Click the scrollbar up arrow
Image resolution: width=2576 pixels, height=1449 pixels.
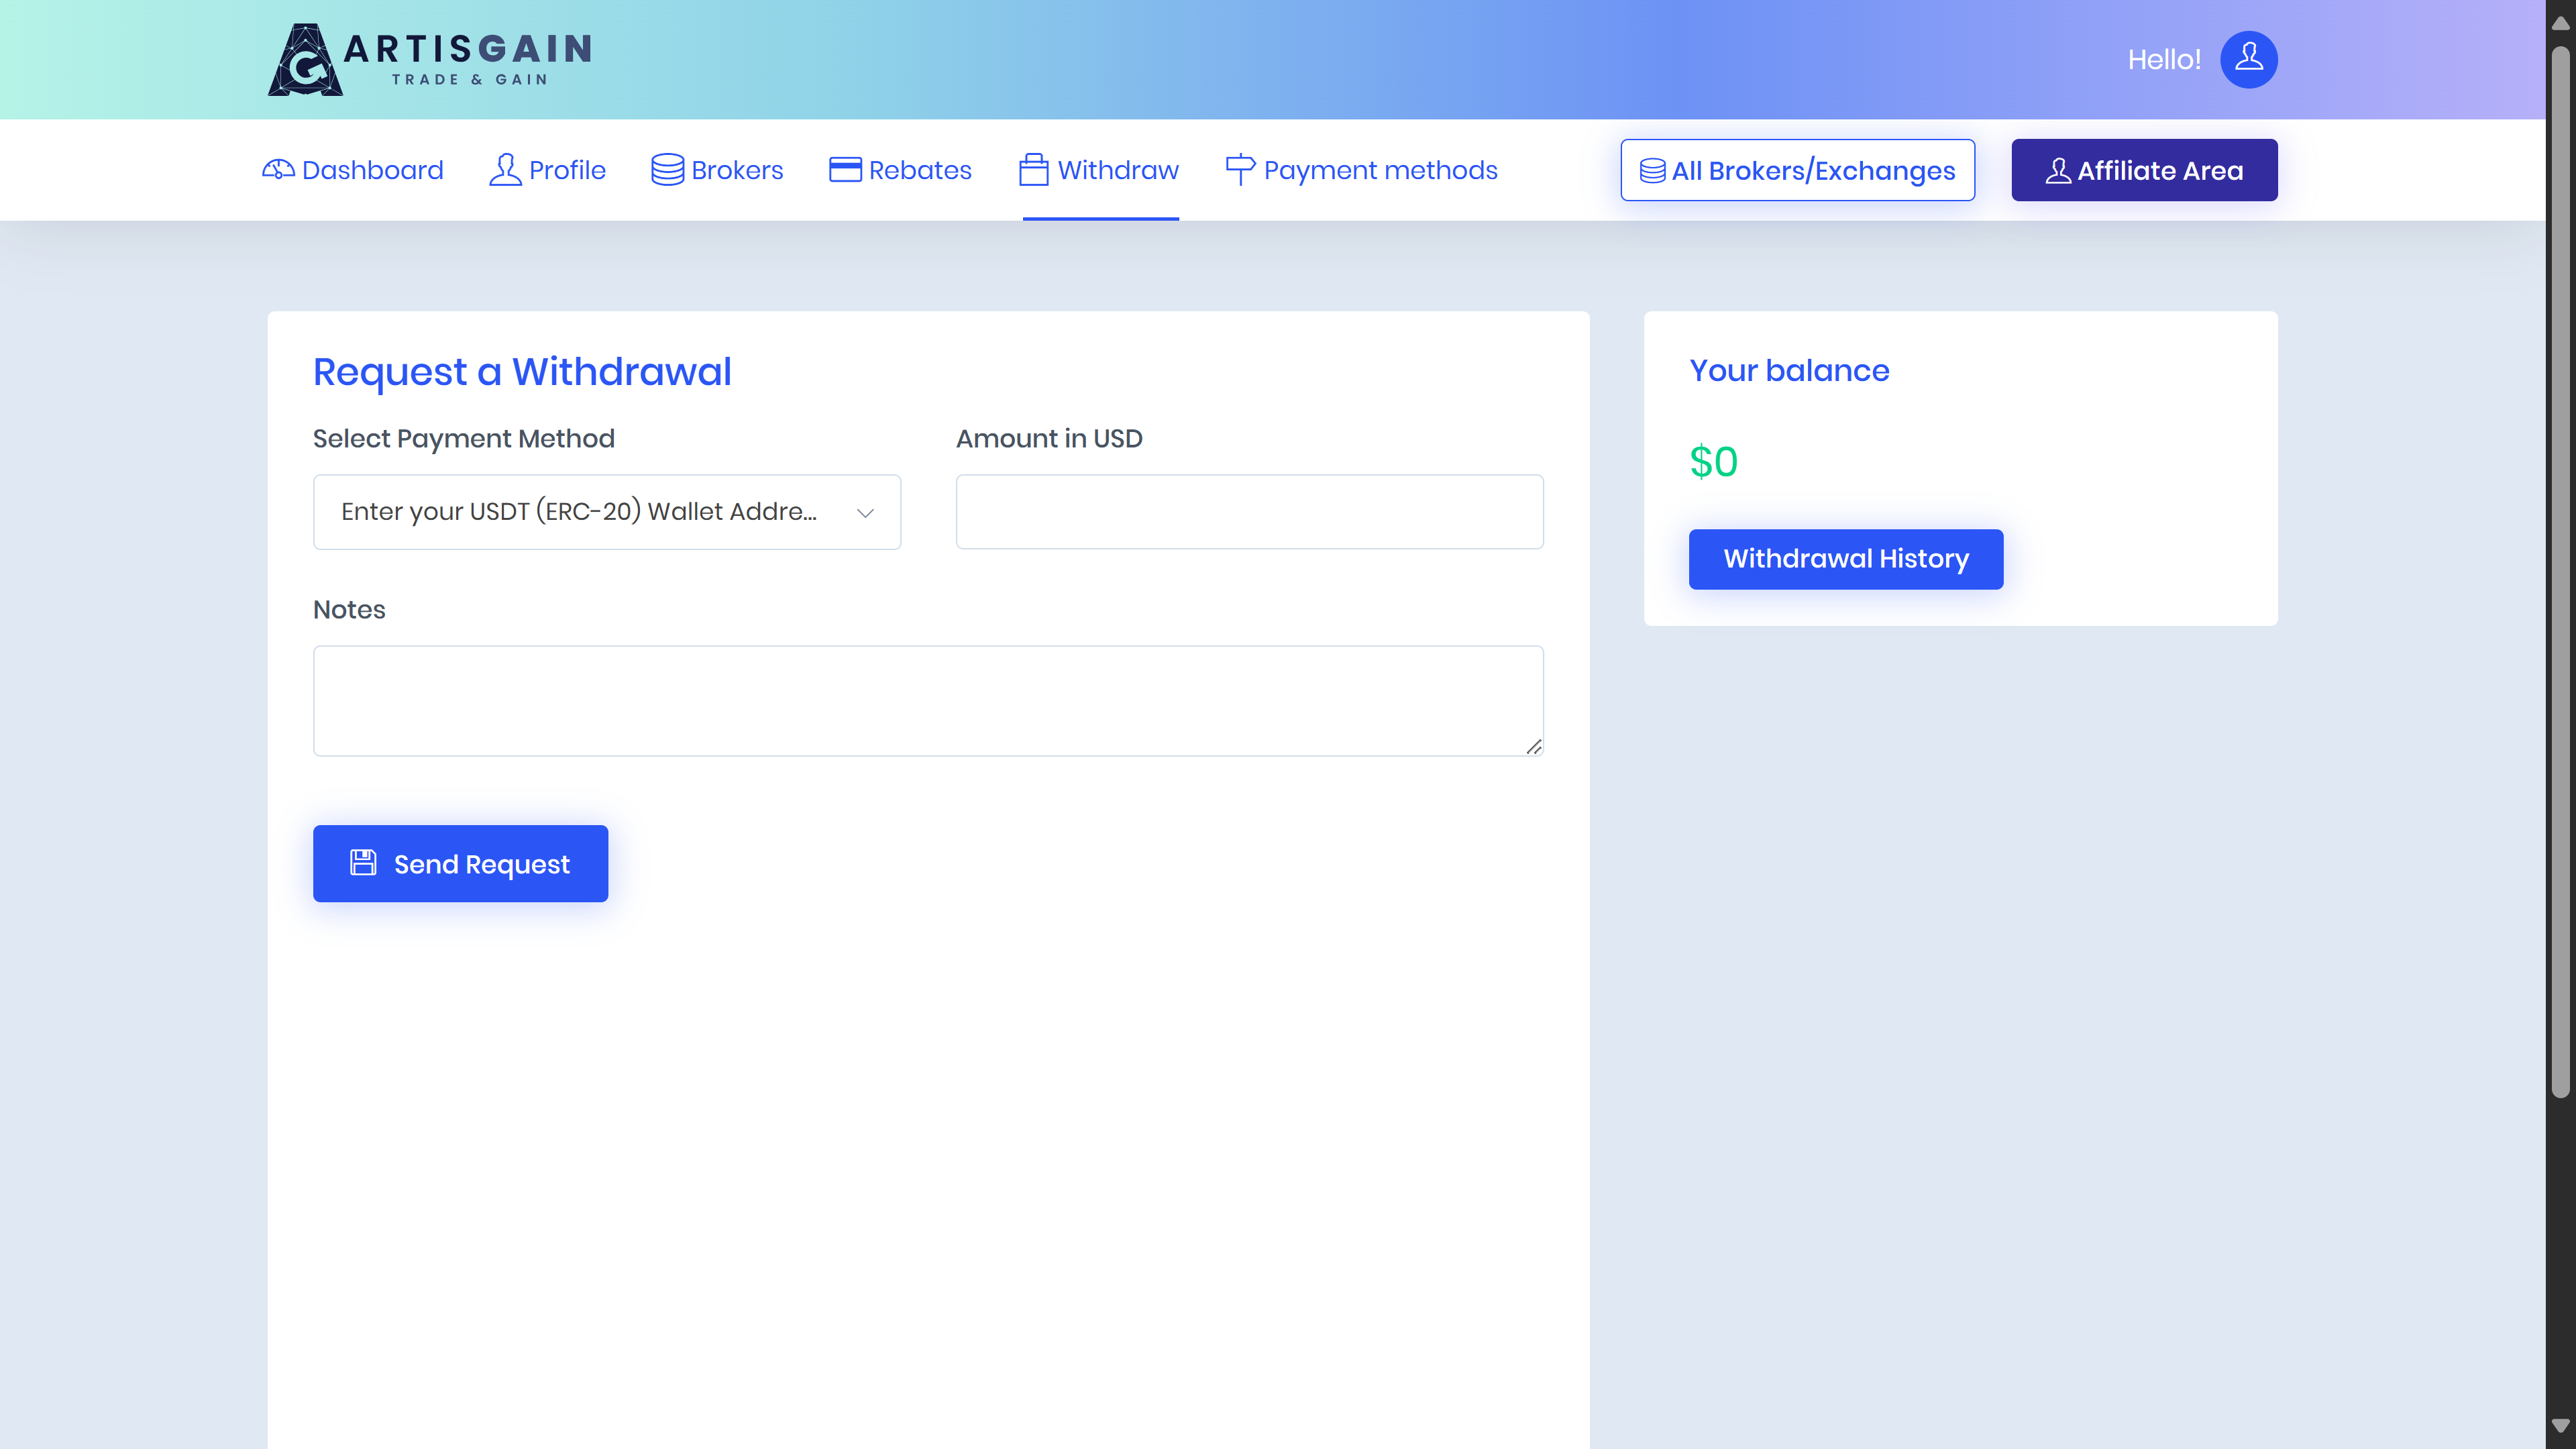click(x=2560, y=24)
